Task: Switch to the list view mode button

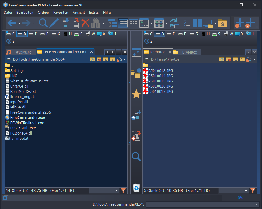Action: 134,23
